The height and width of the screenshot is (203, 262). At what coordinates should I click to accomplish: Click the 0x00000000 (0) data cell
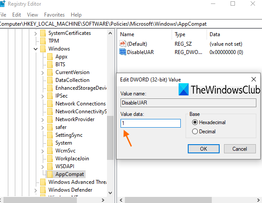tap(226, 52)
